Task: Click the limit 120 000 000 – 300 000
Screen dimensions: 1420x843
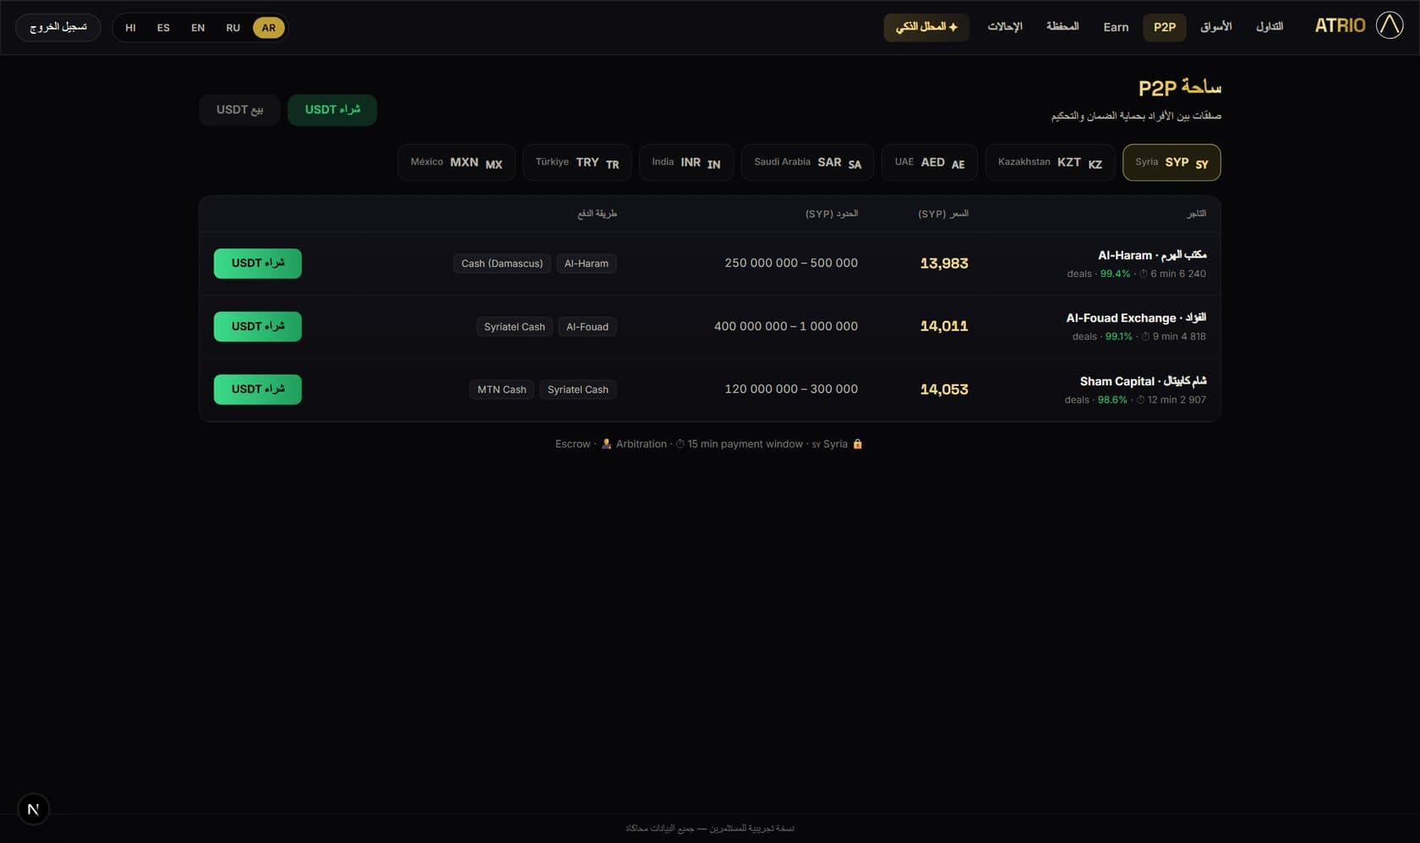Action: point(791,389)
